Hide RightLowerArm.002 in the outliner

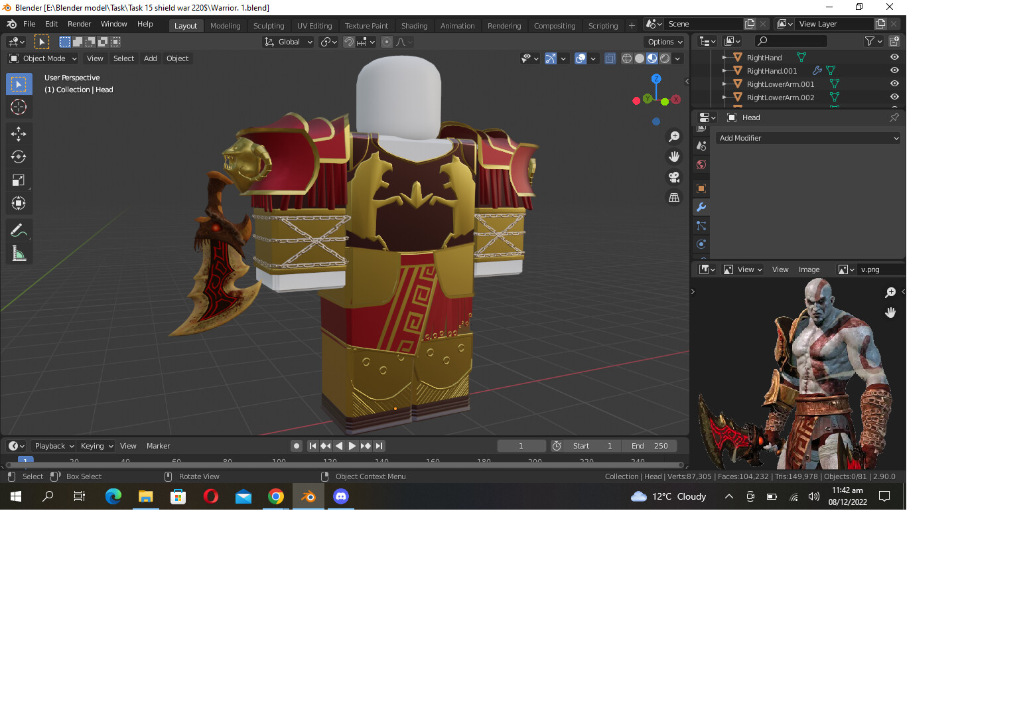coord(894,97)
